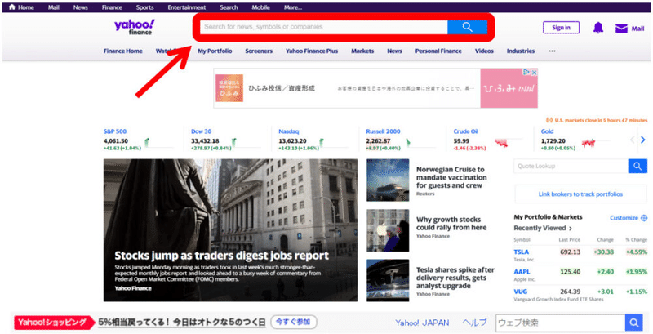Open the AAPL symbol link

[522, 272]
